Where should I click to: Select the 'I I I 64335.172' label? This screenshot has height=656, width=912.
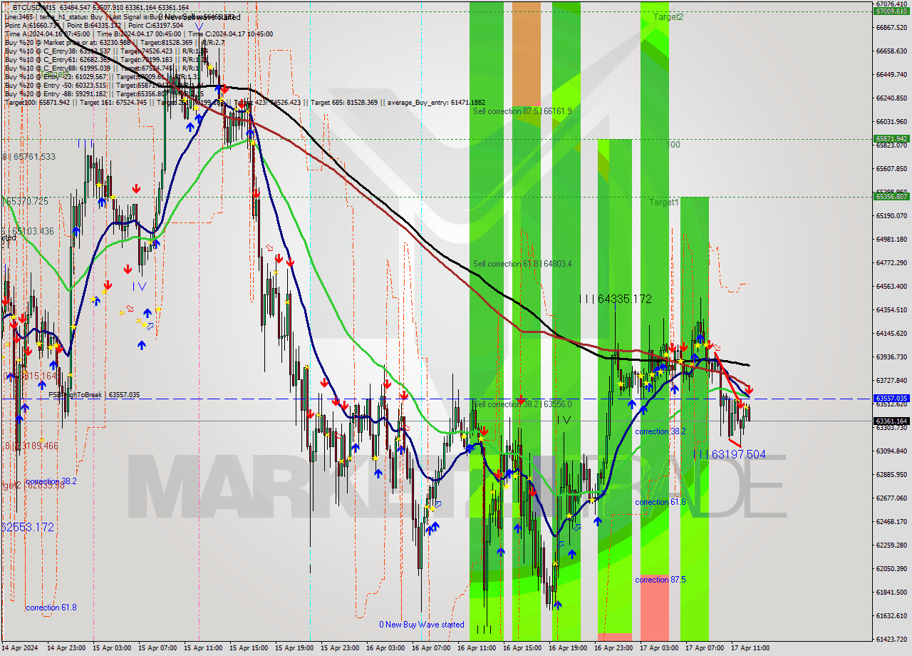pyautogui.click(x=615, y=299)
